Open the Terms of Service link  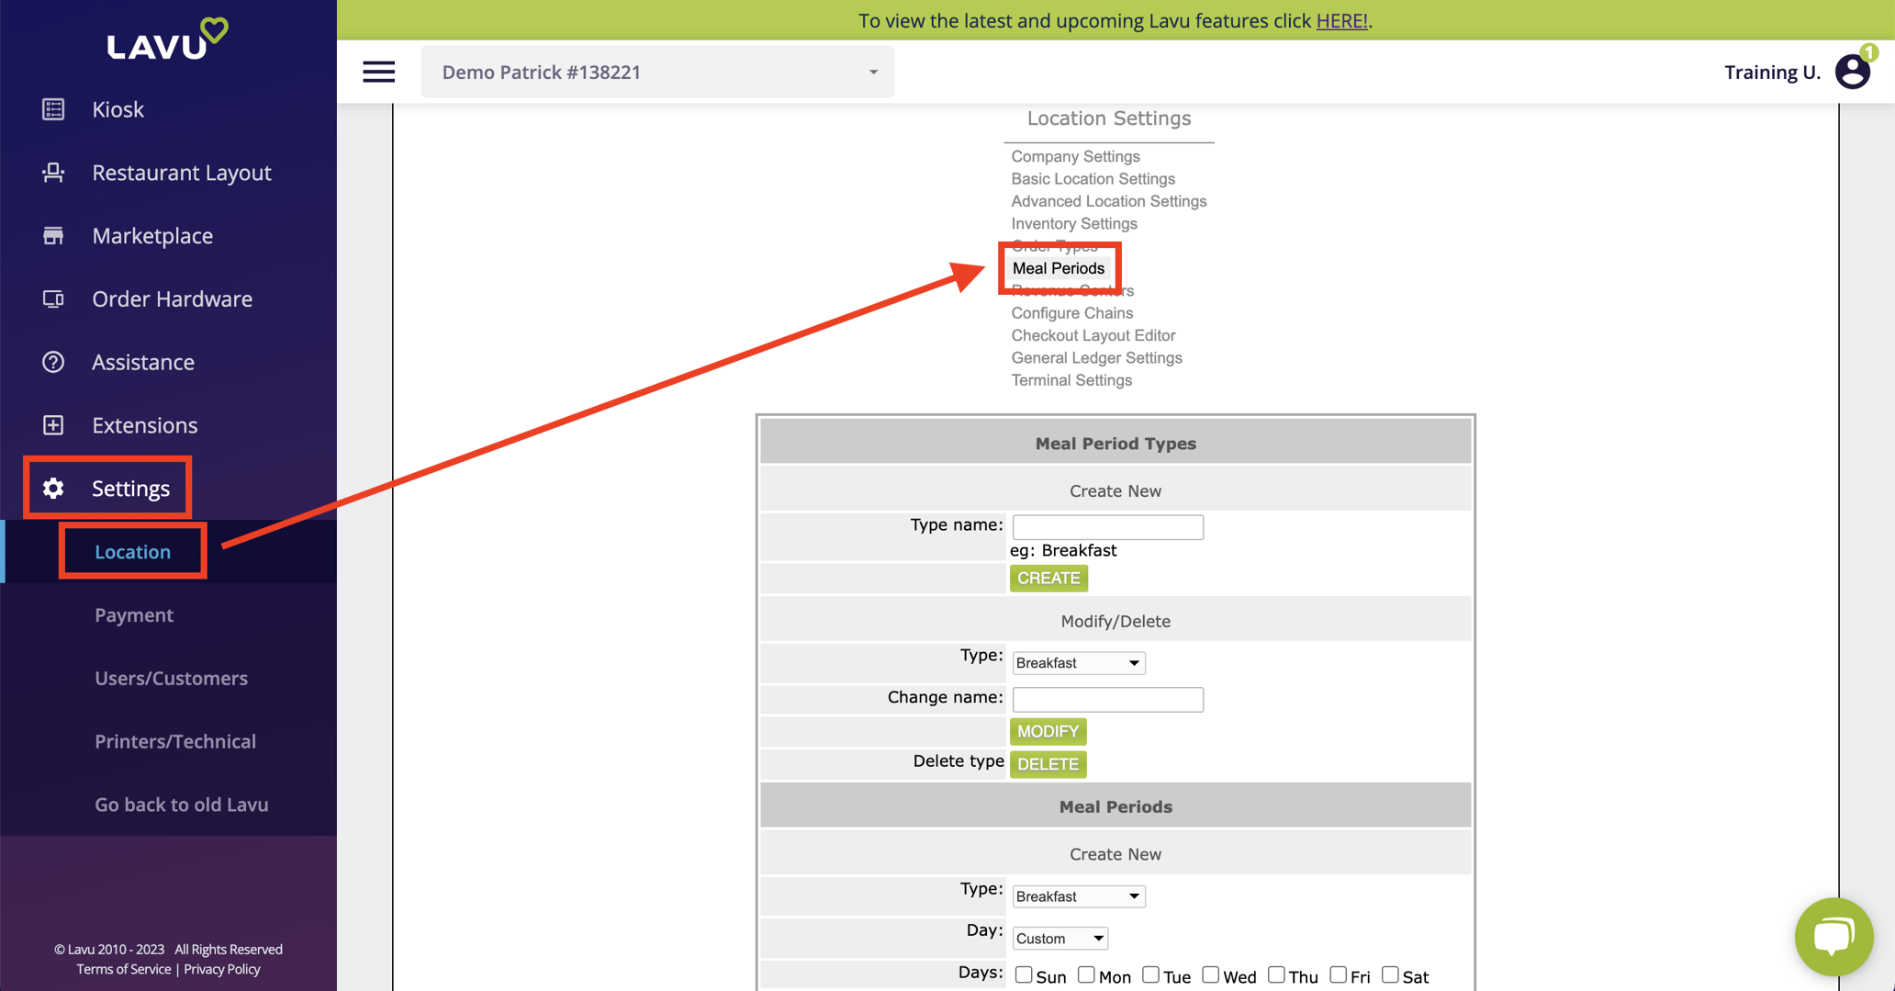(123, 969)
